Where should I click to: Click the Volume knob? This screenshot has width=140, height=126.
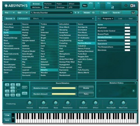tap(30, 103)
